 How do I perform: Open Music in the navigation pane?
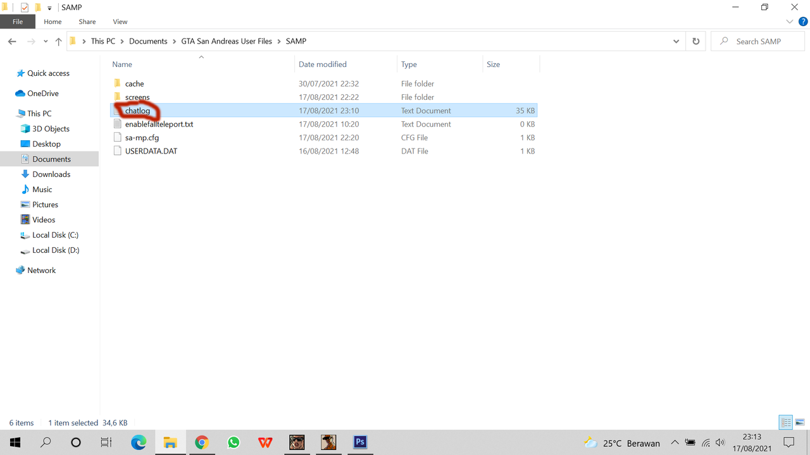(42, 190)
